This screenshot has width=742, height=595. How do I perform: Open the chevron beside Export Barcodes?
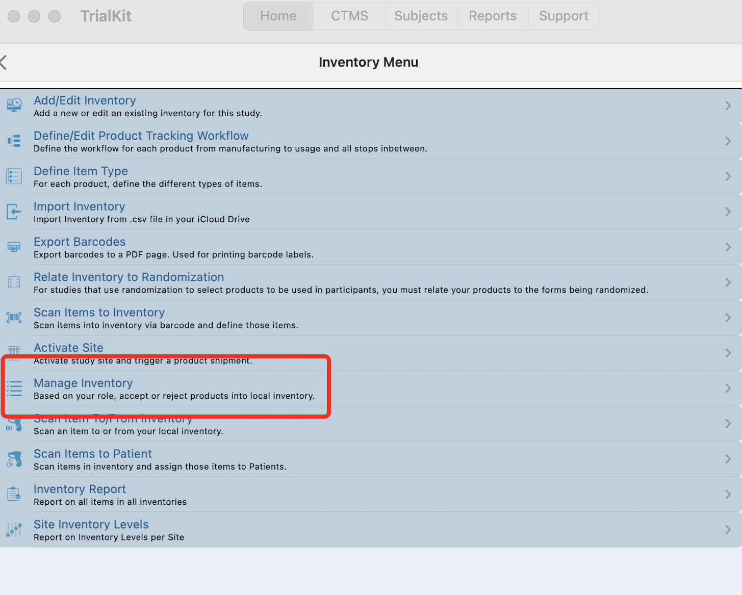pyautogui.click(x=728, y=247)
